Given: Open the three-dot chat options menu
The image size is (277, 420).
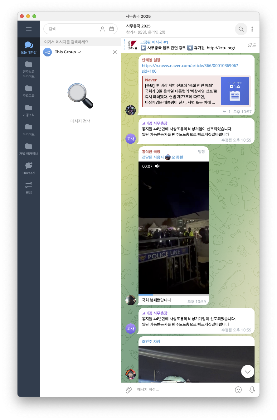Looking at the screenshot, I should 252,29.
